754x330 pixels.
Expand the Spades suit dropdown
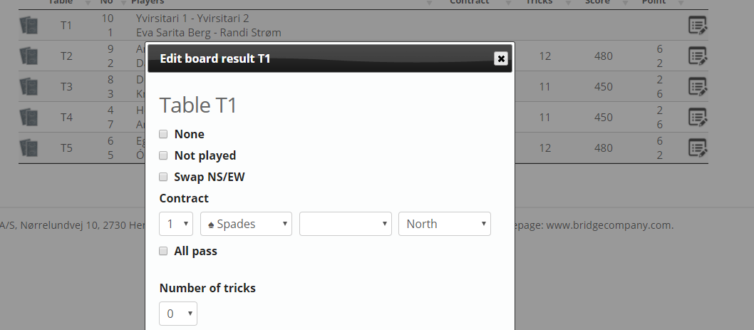point(247,224)
